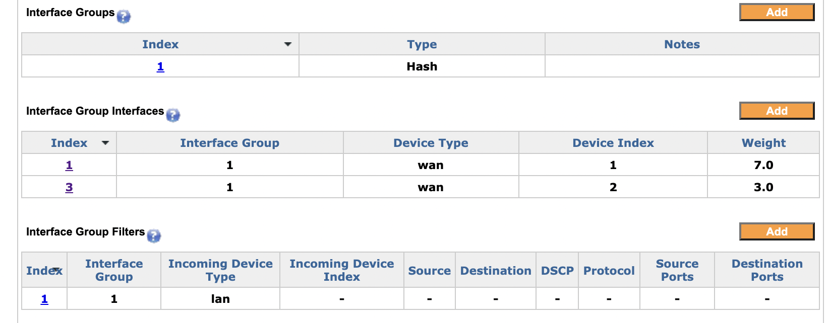Sort Interface Groups by Notes header
Screen dimensions: 829x323
682,44
